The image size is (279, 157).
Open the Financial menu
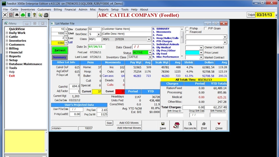tap(70, 10)
